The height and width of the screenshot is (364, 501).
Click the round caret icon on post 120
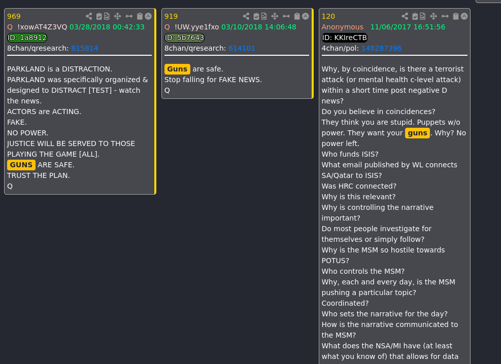(x=464, y=16)
